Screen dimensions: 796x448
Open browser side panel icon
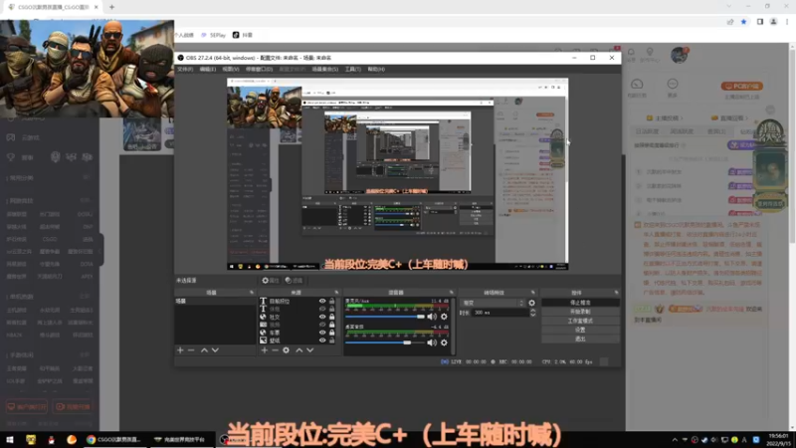click(x=760, y=22)
